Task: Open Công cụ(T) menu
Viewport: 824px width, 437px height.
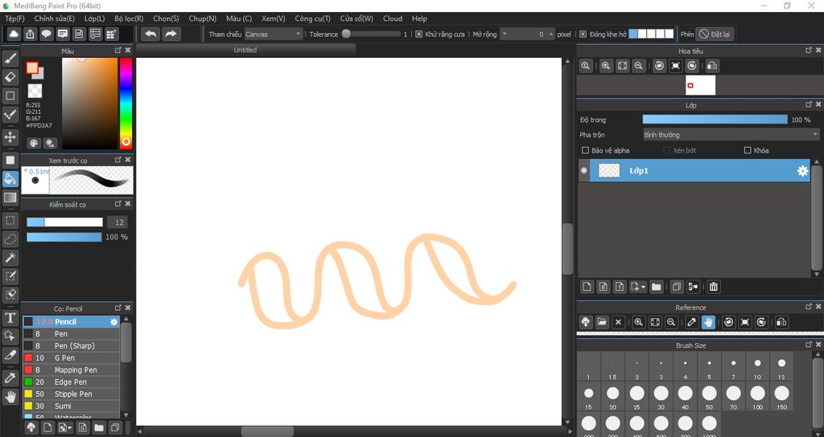Action: click(313, 18)
